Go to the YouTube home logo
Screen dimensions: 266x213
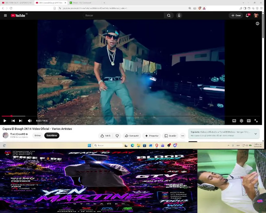(18, 15)
